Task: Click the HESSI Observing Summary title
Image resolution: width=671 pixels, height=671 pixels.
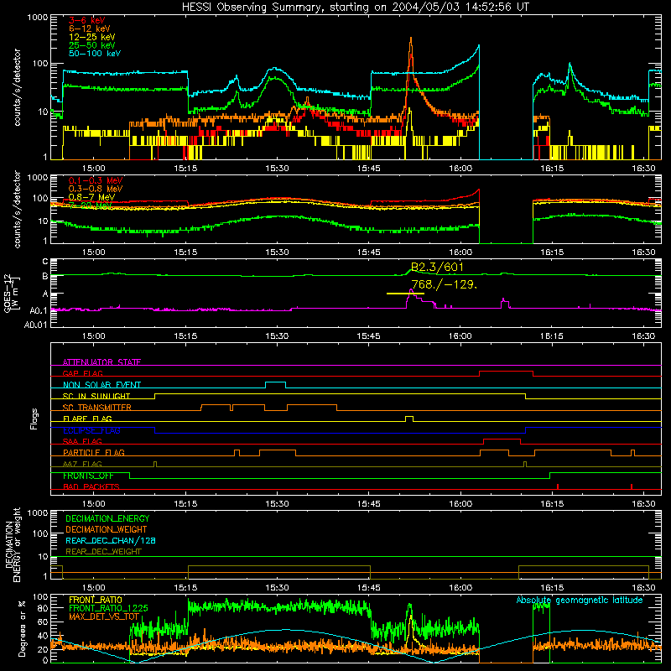Action: click(x=355, y=8)
